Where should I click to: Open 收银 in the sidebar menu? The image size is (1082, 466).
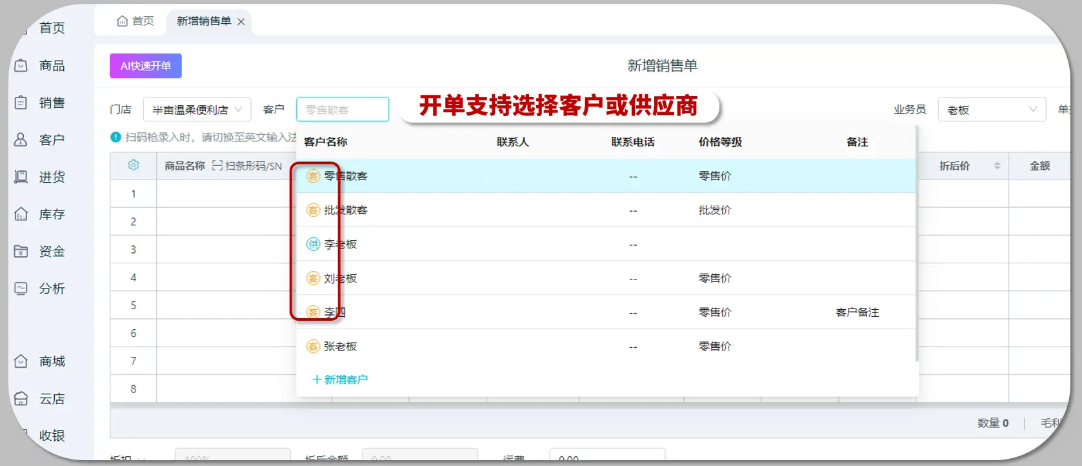[52, 436]
